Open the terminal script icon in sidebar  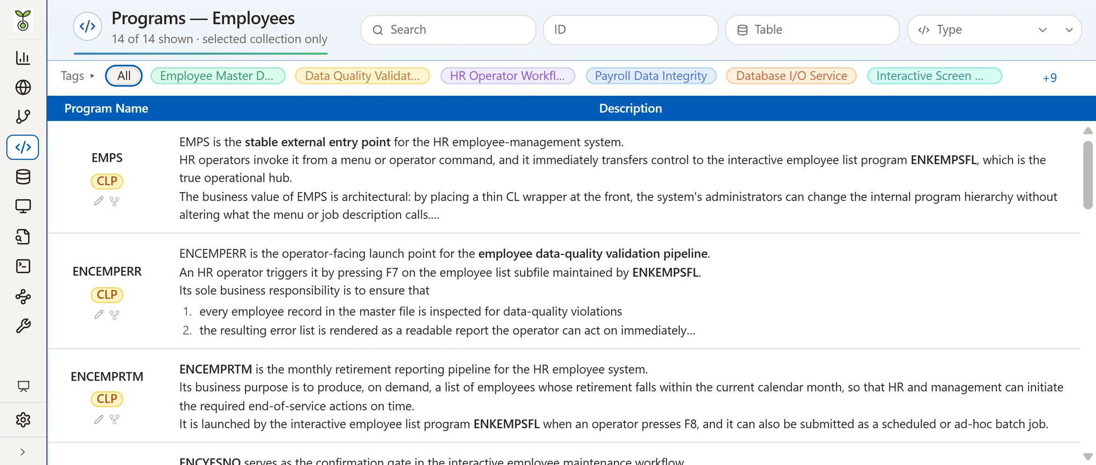(23, 266)
